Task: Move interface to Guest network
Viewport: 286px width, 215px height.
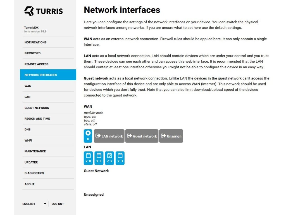Action: click(142, 136)
